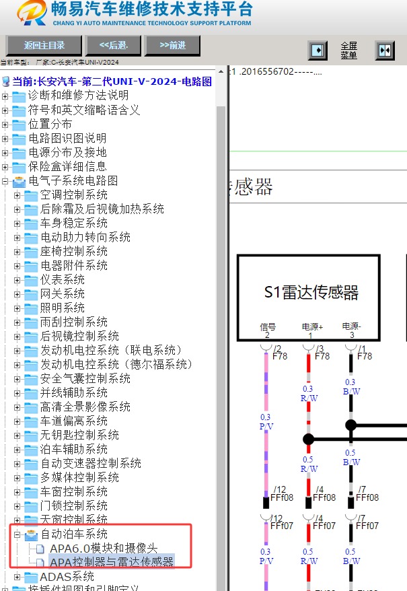Select the 全屏菜单 label
Viewport: 407px width, 591px height.
pyautogui.click(x=348, y=50)
